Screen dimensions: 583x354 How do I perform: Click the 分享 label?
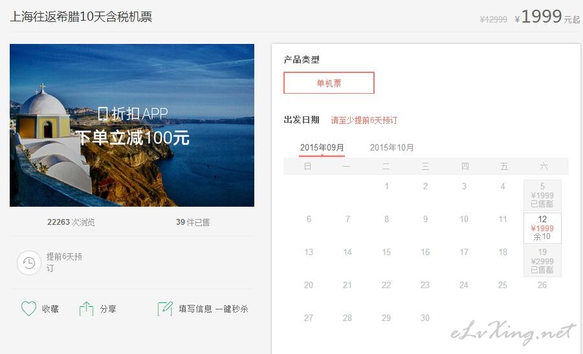point(108,309)
